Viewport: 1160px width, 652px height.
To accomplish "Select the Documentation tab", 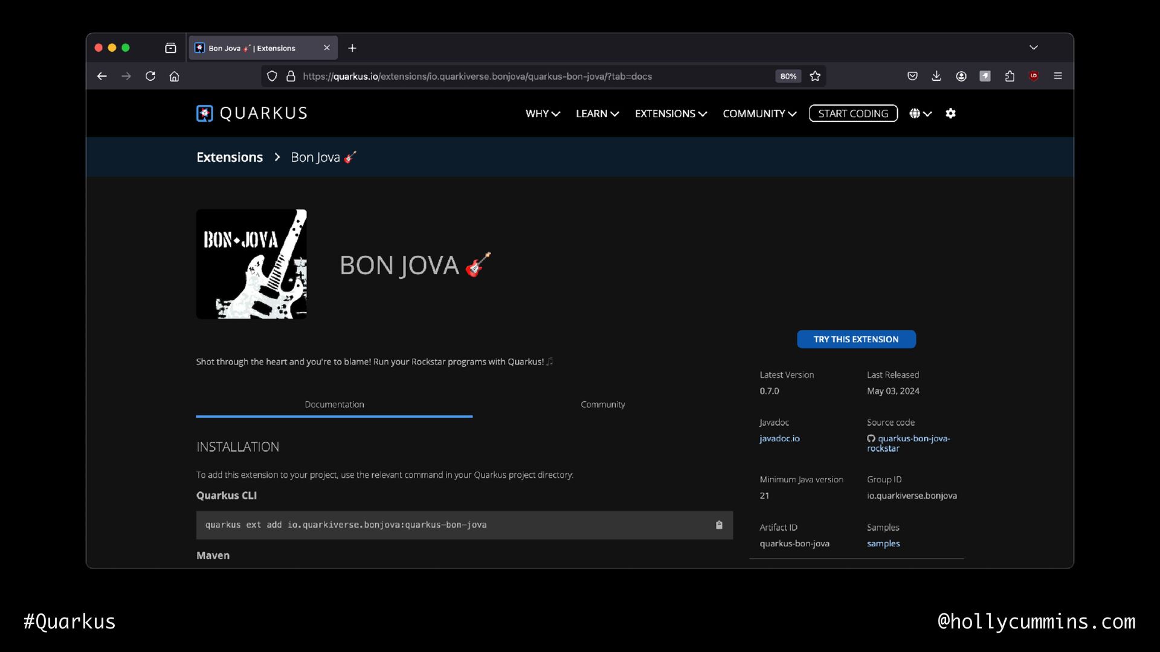I will 334,404.
